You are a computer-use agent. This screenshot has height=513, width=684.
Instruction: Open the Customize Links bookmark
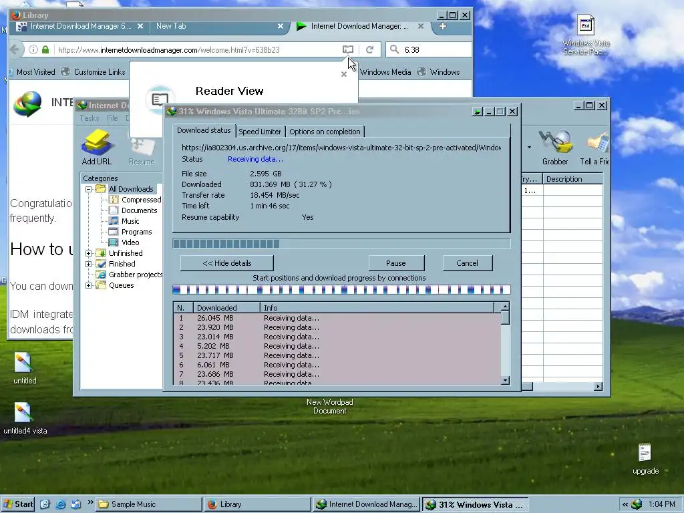coord(94,72)
